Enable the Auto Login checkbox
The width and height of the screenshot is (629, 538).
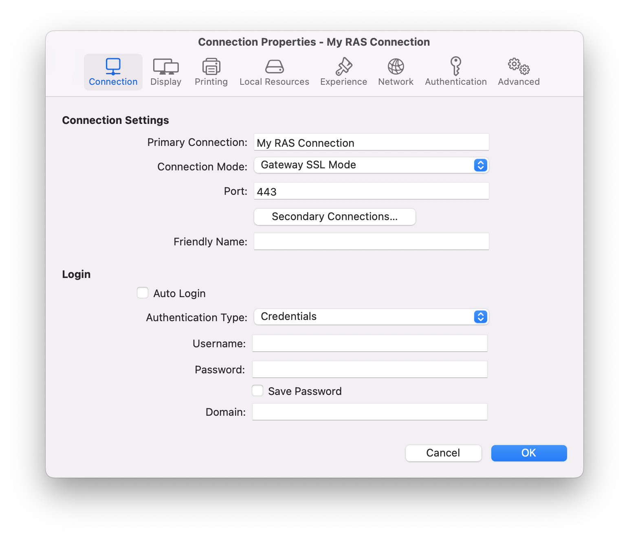143,293
